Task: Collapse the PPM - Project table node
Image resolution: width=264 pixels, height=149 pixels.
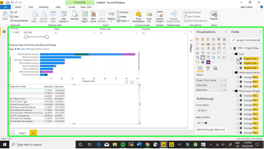Action: click(231, 48)
